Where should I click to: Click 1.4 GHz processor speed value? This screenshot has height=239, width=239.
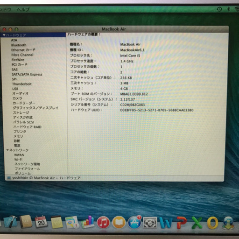click(x=127, y=61)
